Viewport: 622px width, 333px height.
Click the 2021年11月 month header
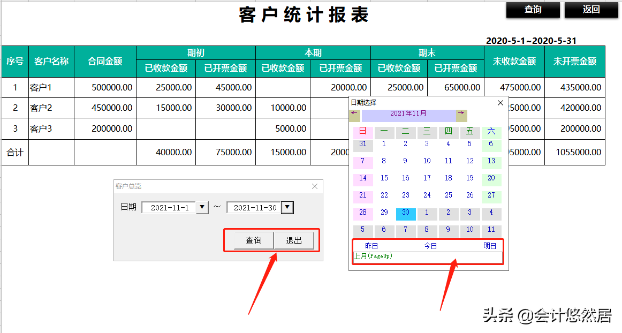click(408, 114)
